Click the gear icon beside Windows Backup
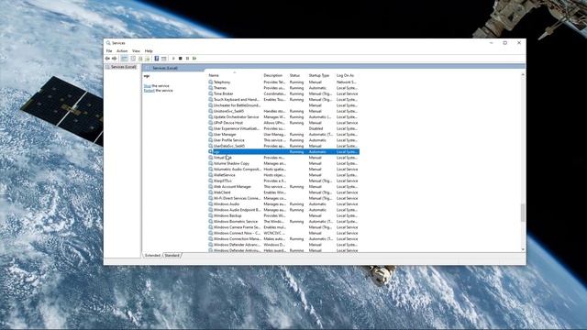Screen dimensions: 587x330 pos(210,215)
